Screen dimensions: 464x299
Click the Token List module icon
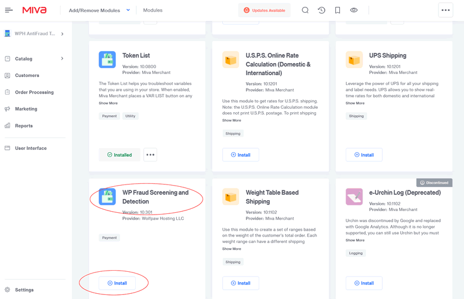click(107, 60)
